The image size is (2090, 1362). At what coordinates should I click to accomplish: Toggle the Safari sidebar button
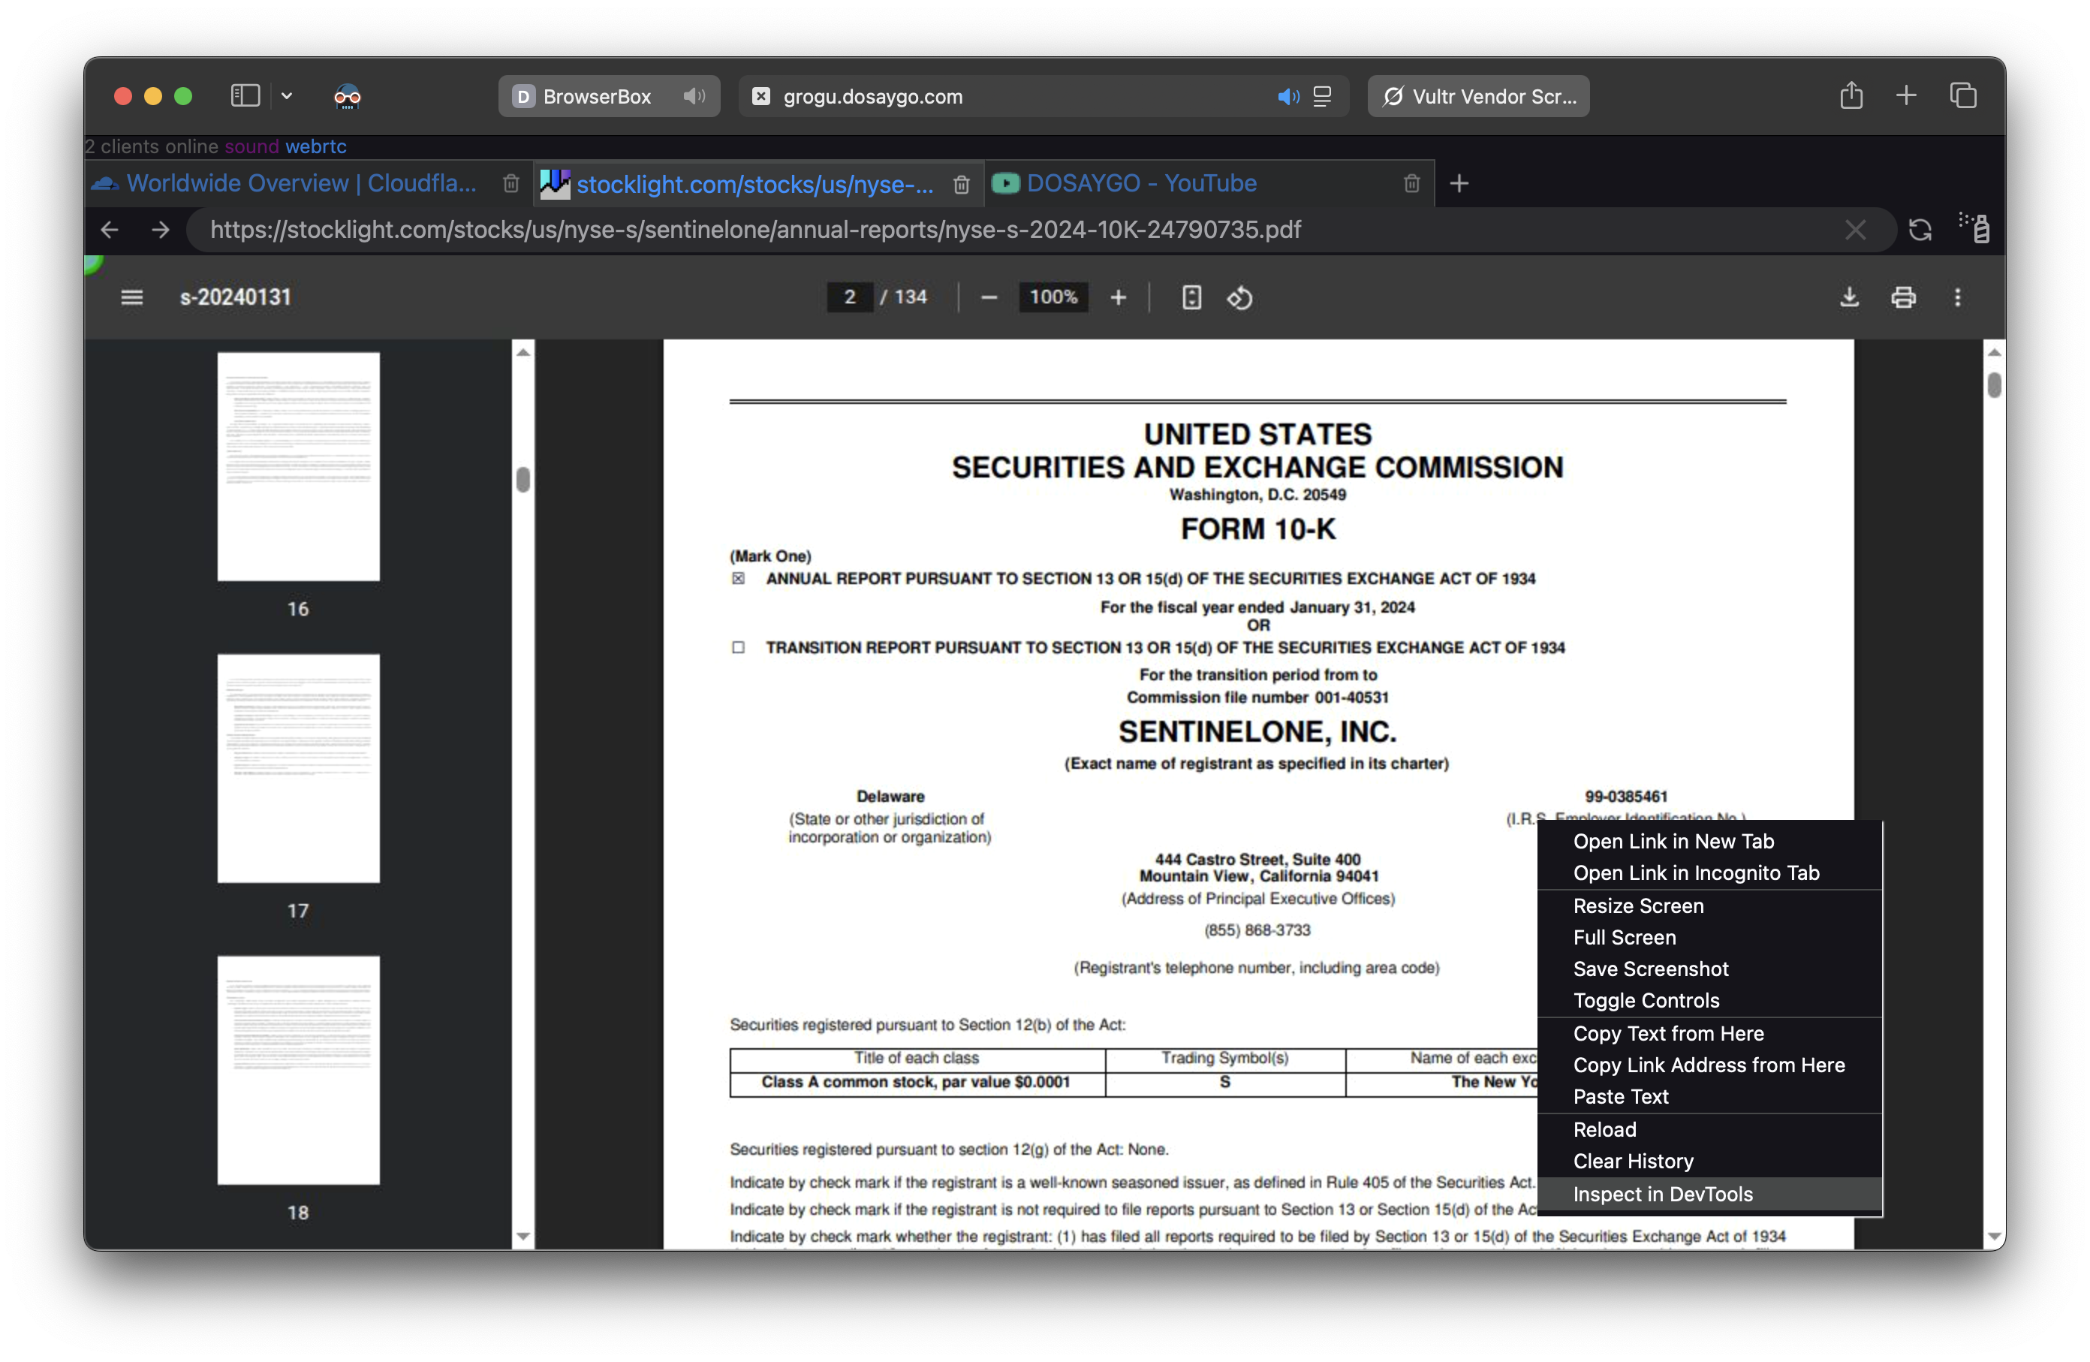click(245, 95)
